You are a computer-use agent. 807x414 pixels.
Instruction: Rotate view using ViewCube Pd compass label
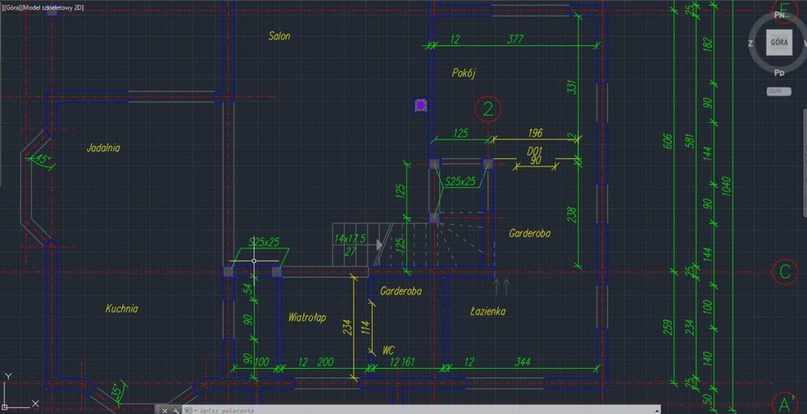pyautogui.click(x=779, y=73)
